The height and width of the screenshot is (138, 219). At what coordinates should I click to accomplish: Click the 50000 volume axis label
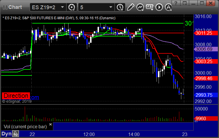[x=201, y=109]
